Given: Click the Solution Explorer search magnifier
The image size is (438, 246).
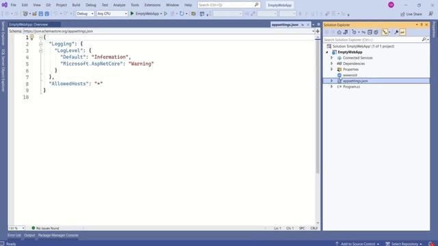Looking at the screenshot, I should (424, 40).
